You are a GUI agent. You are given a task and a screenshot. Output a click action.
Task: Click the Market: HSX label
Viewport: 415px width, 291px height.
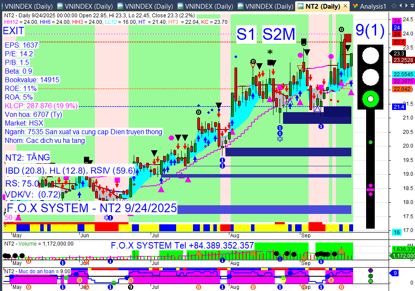click(24, 123)
